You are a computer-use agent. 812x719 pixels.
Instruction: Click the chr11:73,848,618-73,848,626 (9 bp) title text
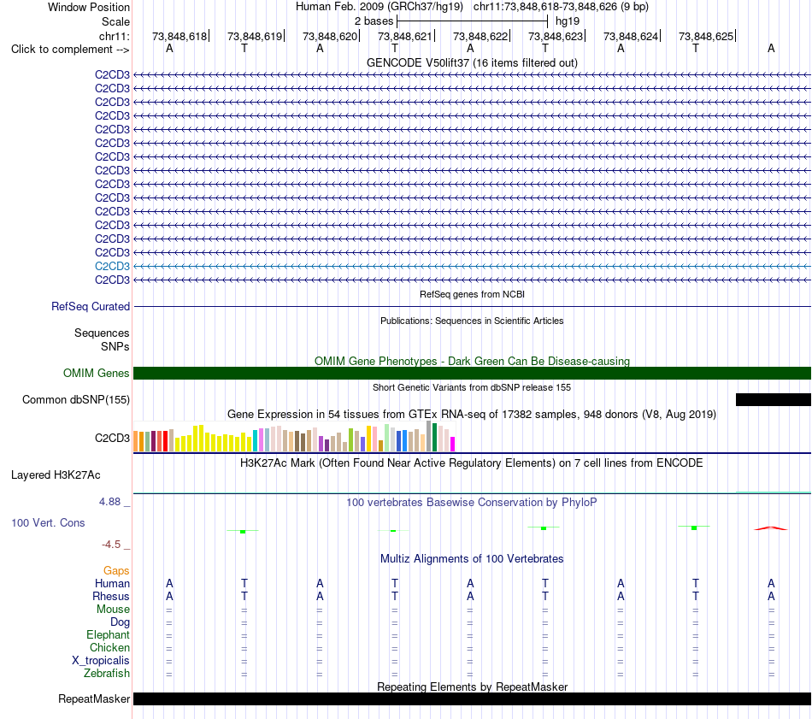click(561, 7)
